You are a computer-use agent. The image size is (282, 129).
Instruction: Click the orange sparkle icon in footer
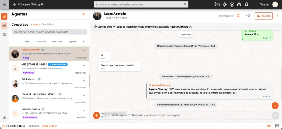coord(269,126)
